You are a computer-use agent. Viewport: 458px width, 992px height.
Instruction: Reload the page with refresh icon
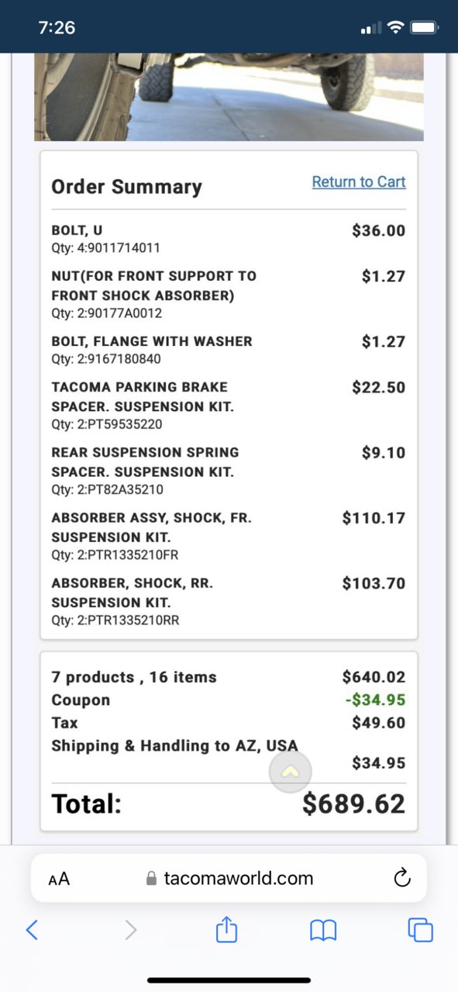(x=401, y=878)
